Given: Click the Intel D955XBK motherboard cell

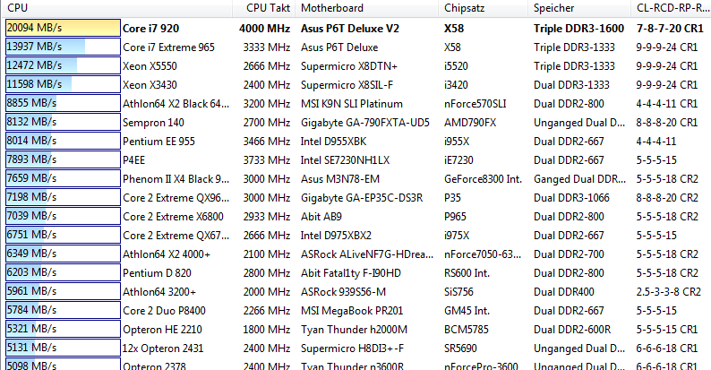Looking at the screenshot, I should click(333, 142).
